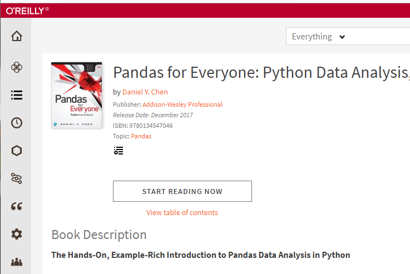The height and width of the screenshot is (274, 410).
Task: Open the Learning Paths icon in the sidebar
Action: [17, 178]
